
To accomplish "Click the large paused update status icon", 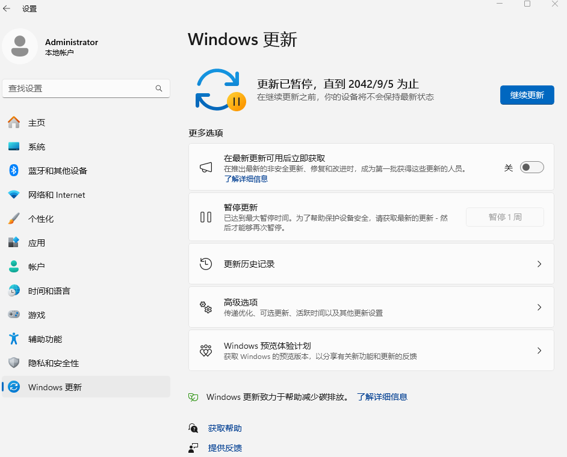I will coord(220,90).
